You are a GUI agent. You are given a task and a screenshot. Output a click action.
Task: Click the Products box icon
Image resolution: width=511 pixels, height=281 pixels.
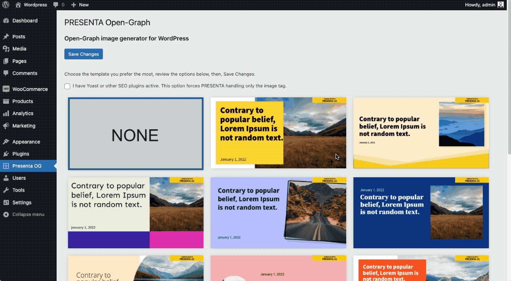pyautogui.click(x=6, y=101)
